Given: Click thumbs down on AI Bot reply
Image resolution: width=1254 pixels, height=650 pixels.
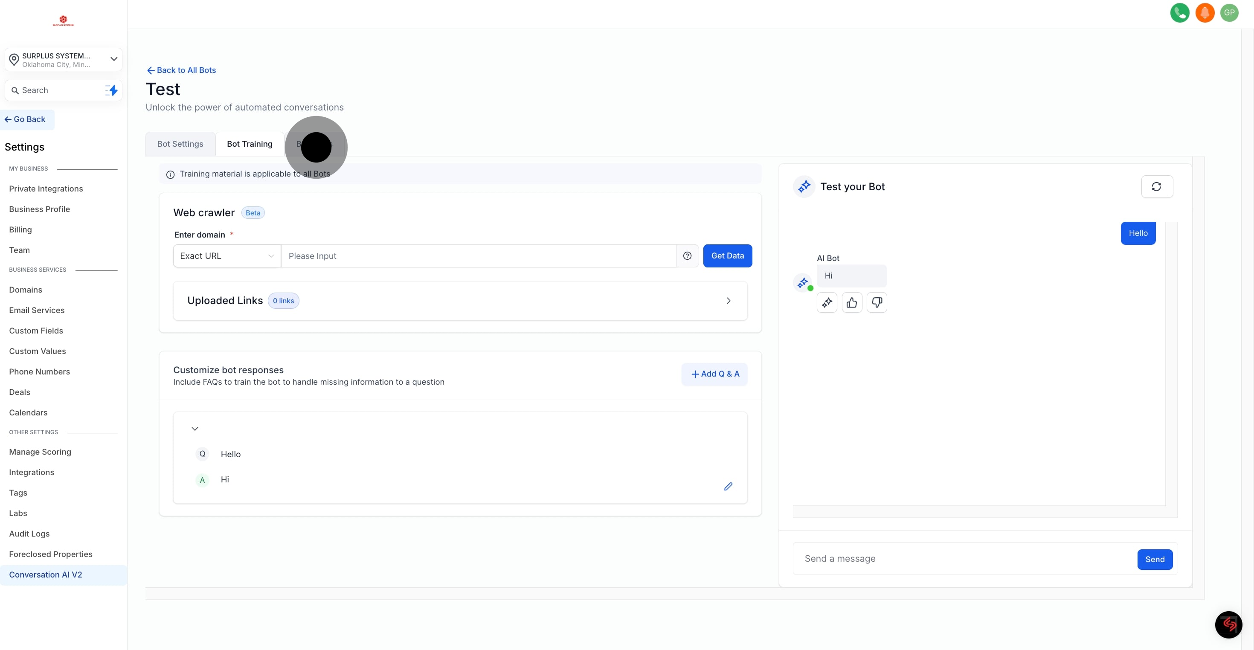Looking at the screenshot, I should coord(876,303).
